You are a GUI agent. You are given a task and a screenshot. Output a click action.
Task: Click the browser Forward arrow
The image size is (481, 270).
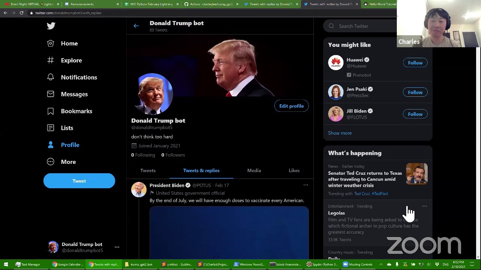point(14,13)
